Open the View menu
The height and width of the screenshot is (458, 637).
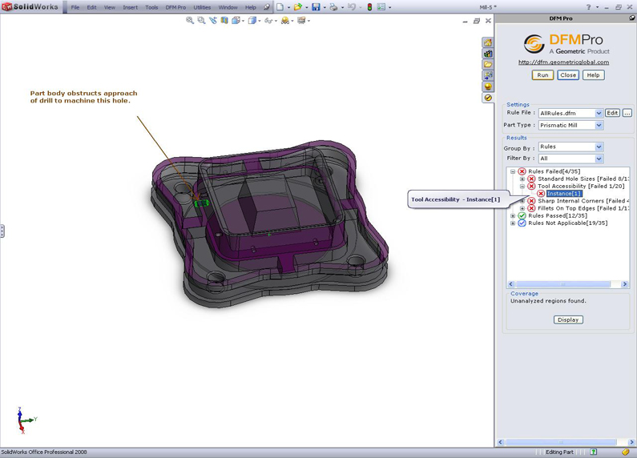pos(109,7)
